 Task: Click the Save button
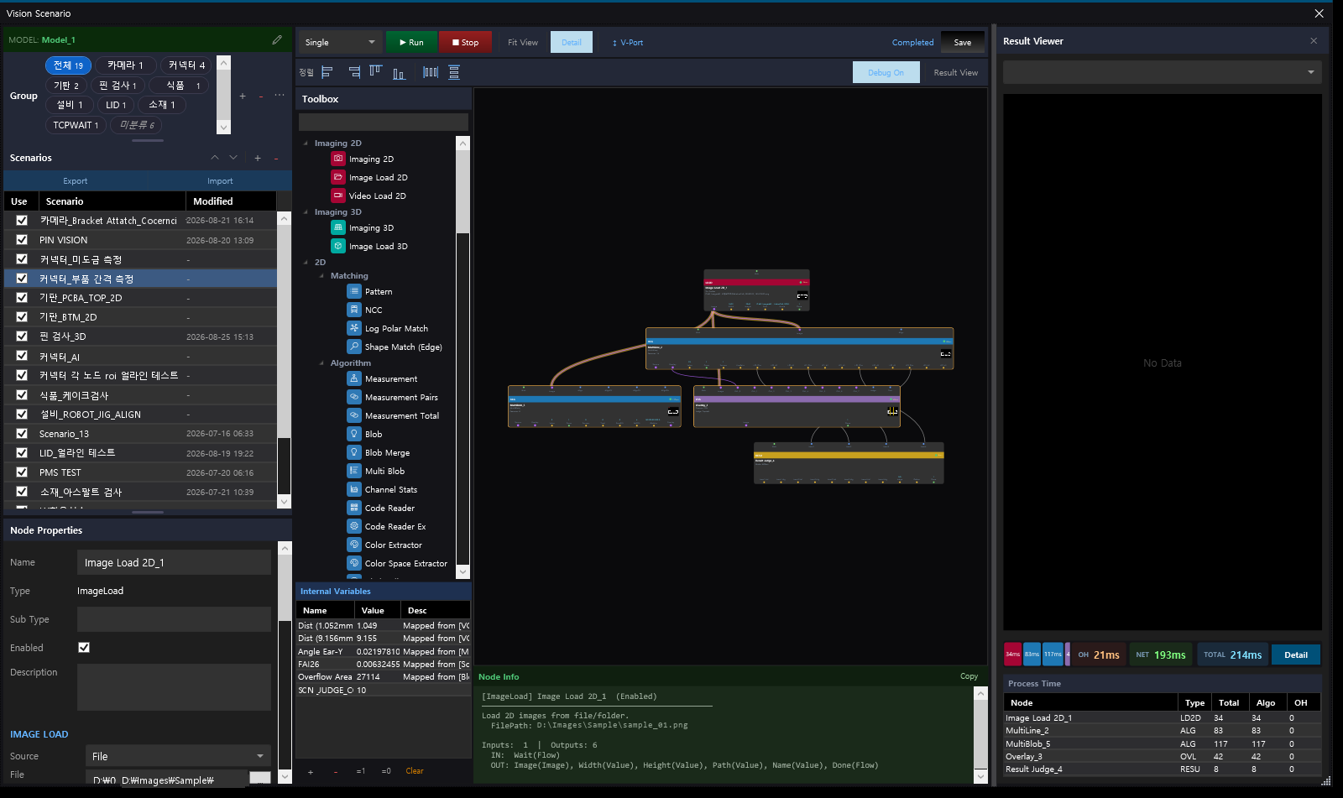pyautogui.click(x=963, y=42)
